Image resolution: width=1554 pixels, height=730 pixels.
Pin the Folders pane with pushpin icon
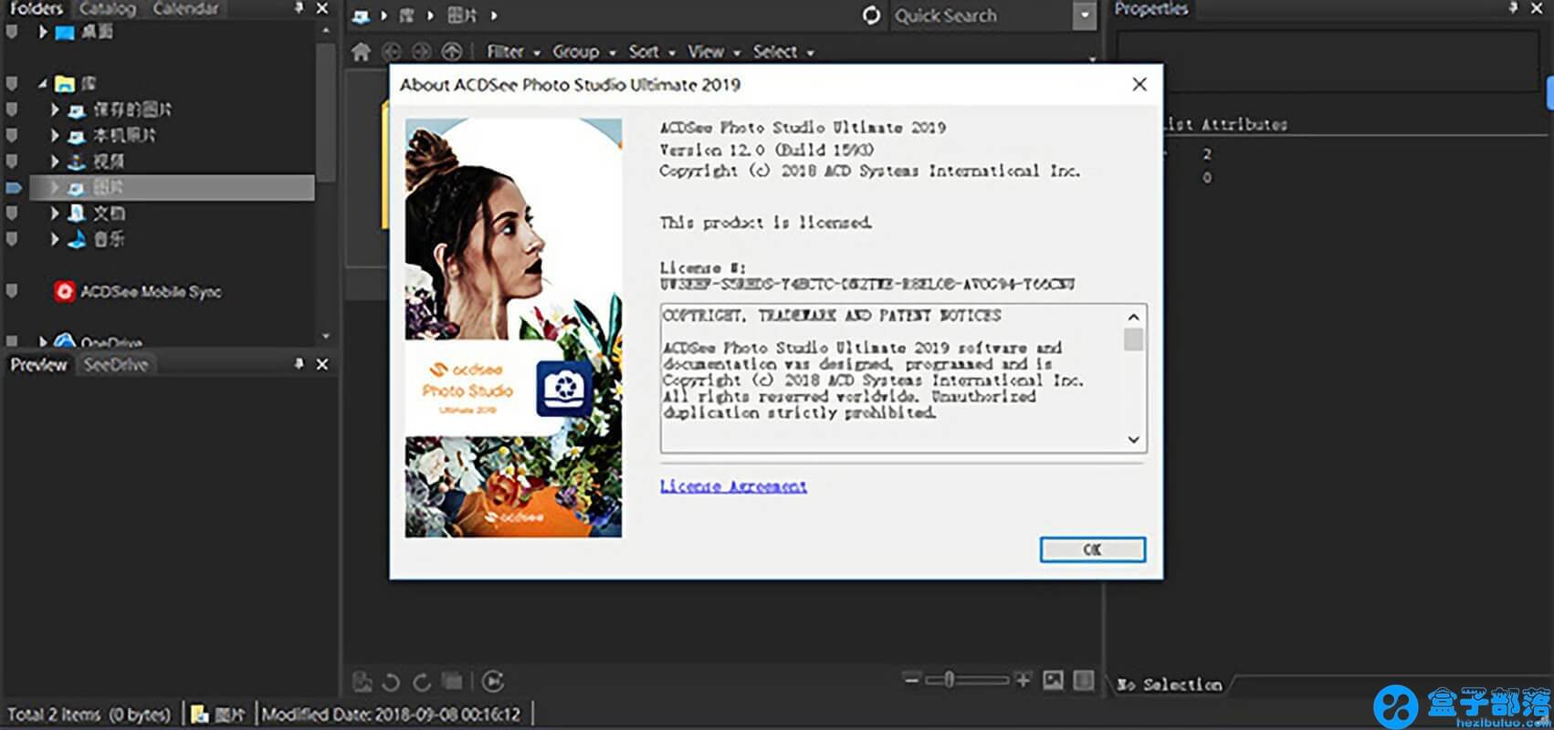[299, 8]
